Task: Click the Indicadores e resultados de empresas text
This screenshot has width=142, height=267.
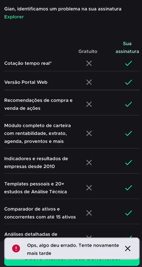Action: (36, 163)
